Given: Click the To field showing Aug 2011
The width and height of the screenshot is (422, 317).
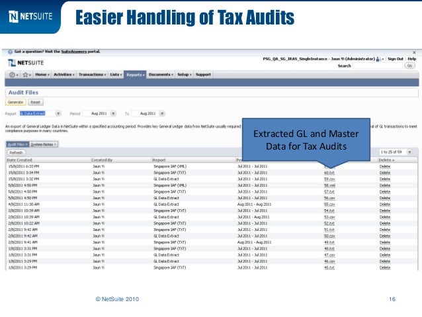Looking at the screenshot, I should 145,114.
